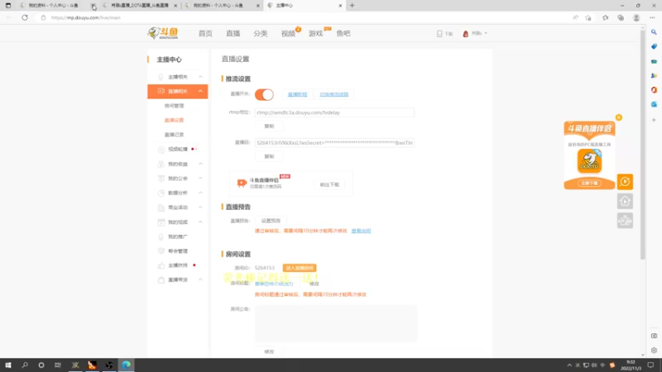Turn off the 直播开关 orange switch
Viewport: 662px width, 372px height.
pos(264,94)
